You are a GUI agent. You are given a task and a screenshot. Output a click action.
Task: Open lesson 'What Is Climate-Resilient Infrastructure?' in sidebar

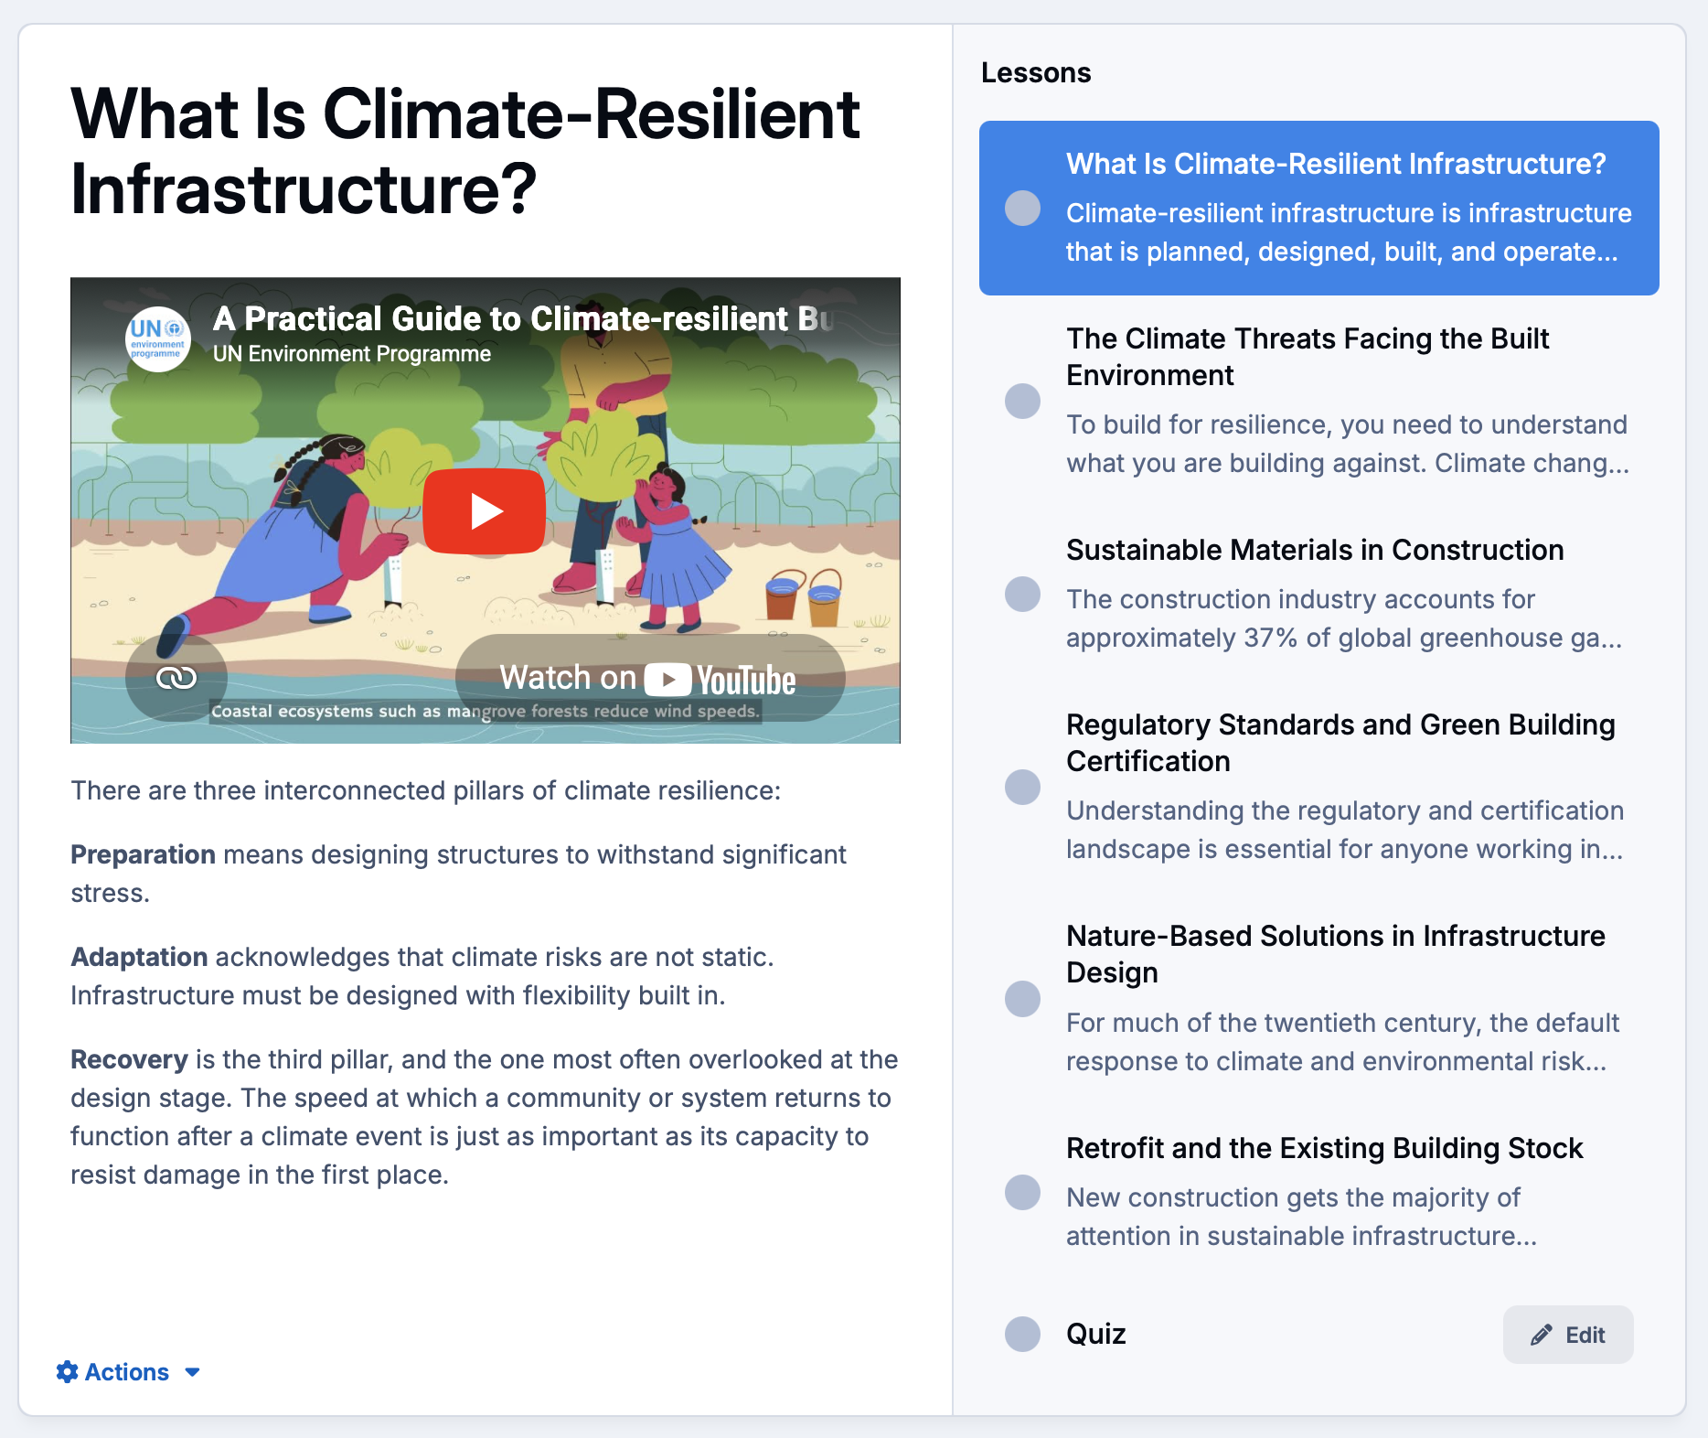1318,208
